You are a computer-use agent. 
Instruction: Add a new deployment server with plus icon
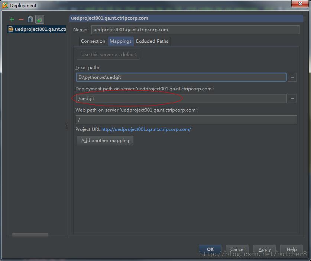coord(12,19)
